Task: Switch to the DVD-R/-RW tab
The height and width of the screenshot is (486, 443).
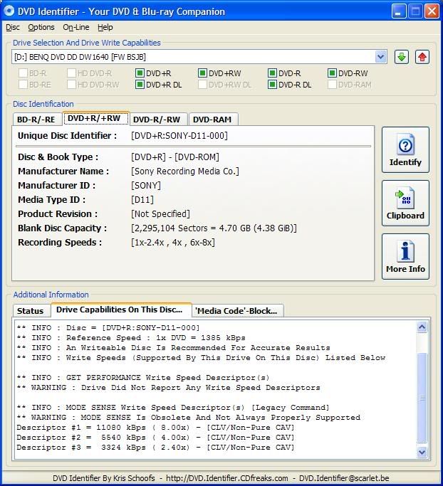Action: (156, 120)
